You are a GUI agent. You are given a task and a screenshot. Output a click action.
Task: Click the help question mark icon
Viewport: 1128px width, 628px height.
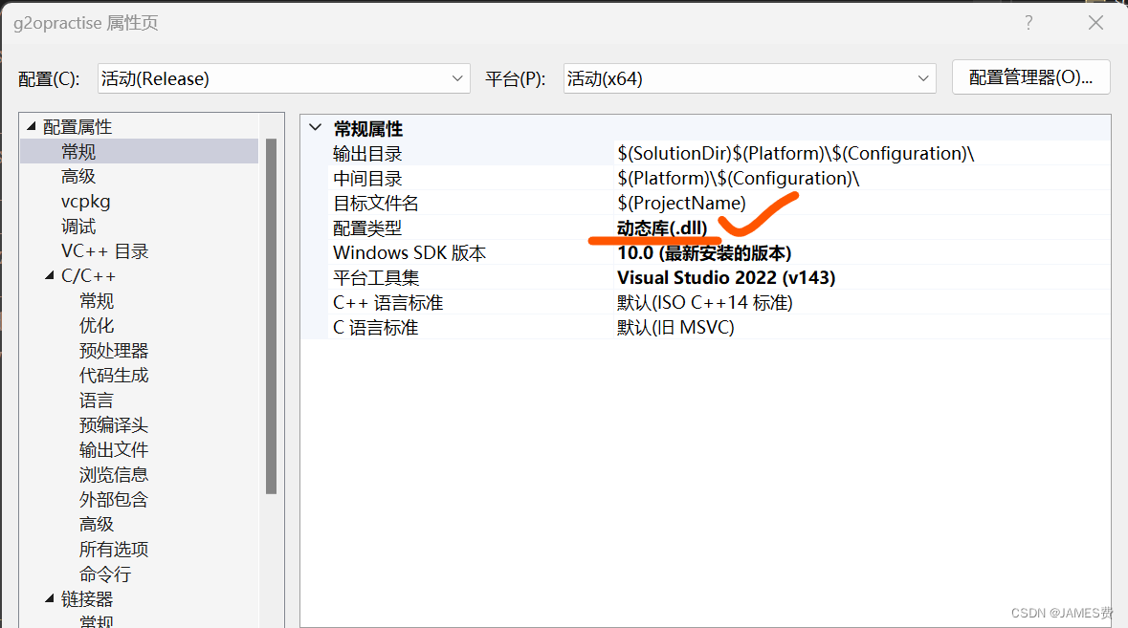[x=1028, y=22]
